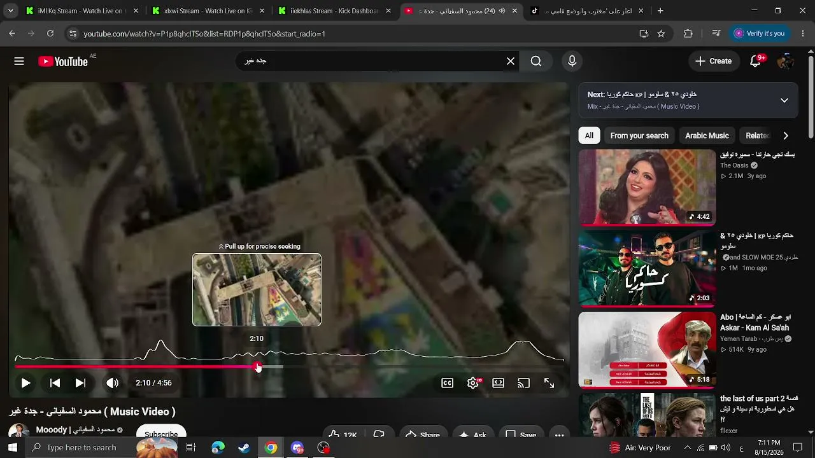This screenshot has width=815, height=458.
Task: Switch to the xlxwi Stream Kick tab
Action: click(208, 11)
